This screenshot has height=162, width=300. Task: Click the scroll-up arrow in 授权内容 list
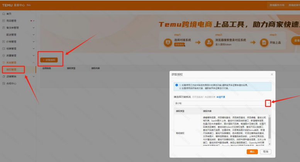[269, 116]
